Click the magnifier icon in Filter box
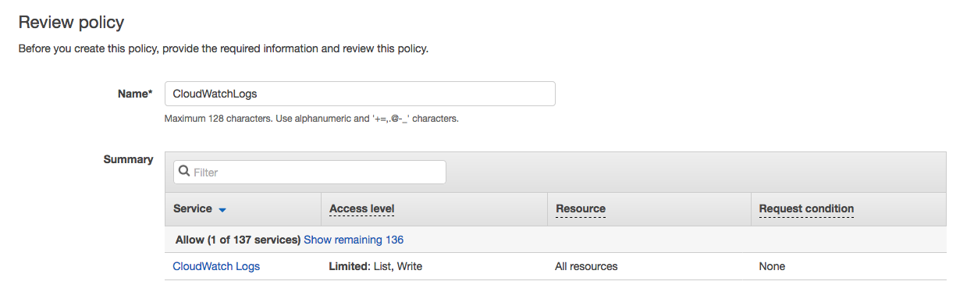This screenshot has width=974, height=299. pos(184,172)
